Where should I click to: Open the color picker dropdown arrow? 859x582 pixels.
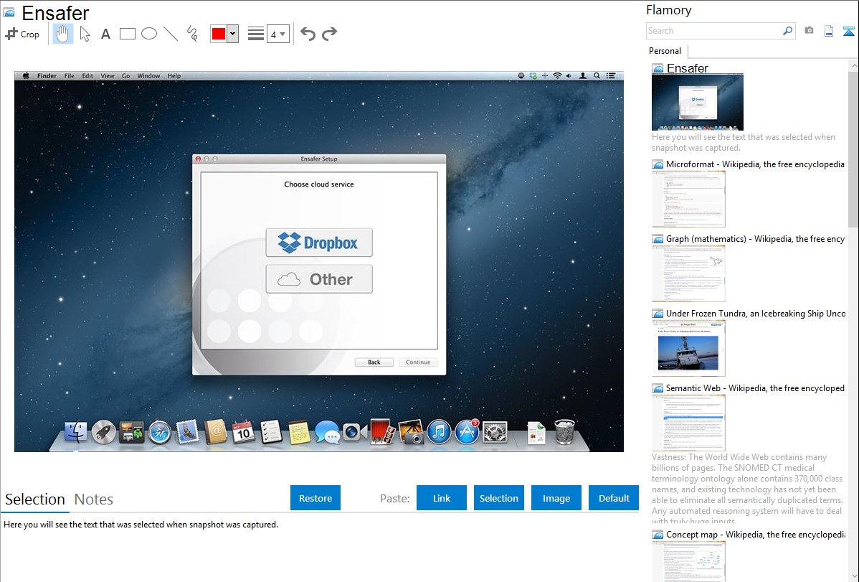[233, 34]
